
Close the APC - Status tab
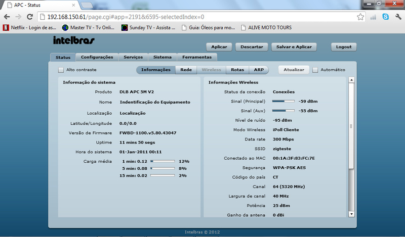(x=73, y=5)
